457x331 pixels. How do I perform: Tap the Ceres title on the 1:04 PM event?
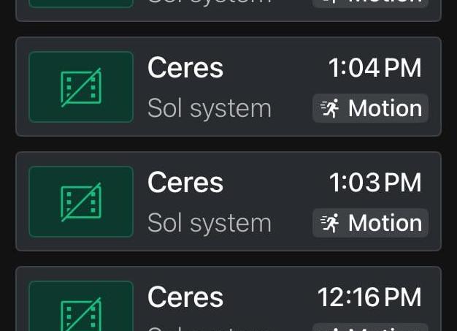[x=185, y=68]
